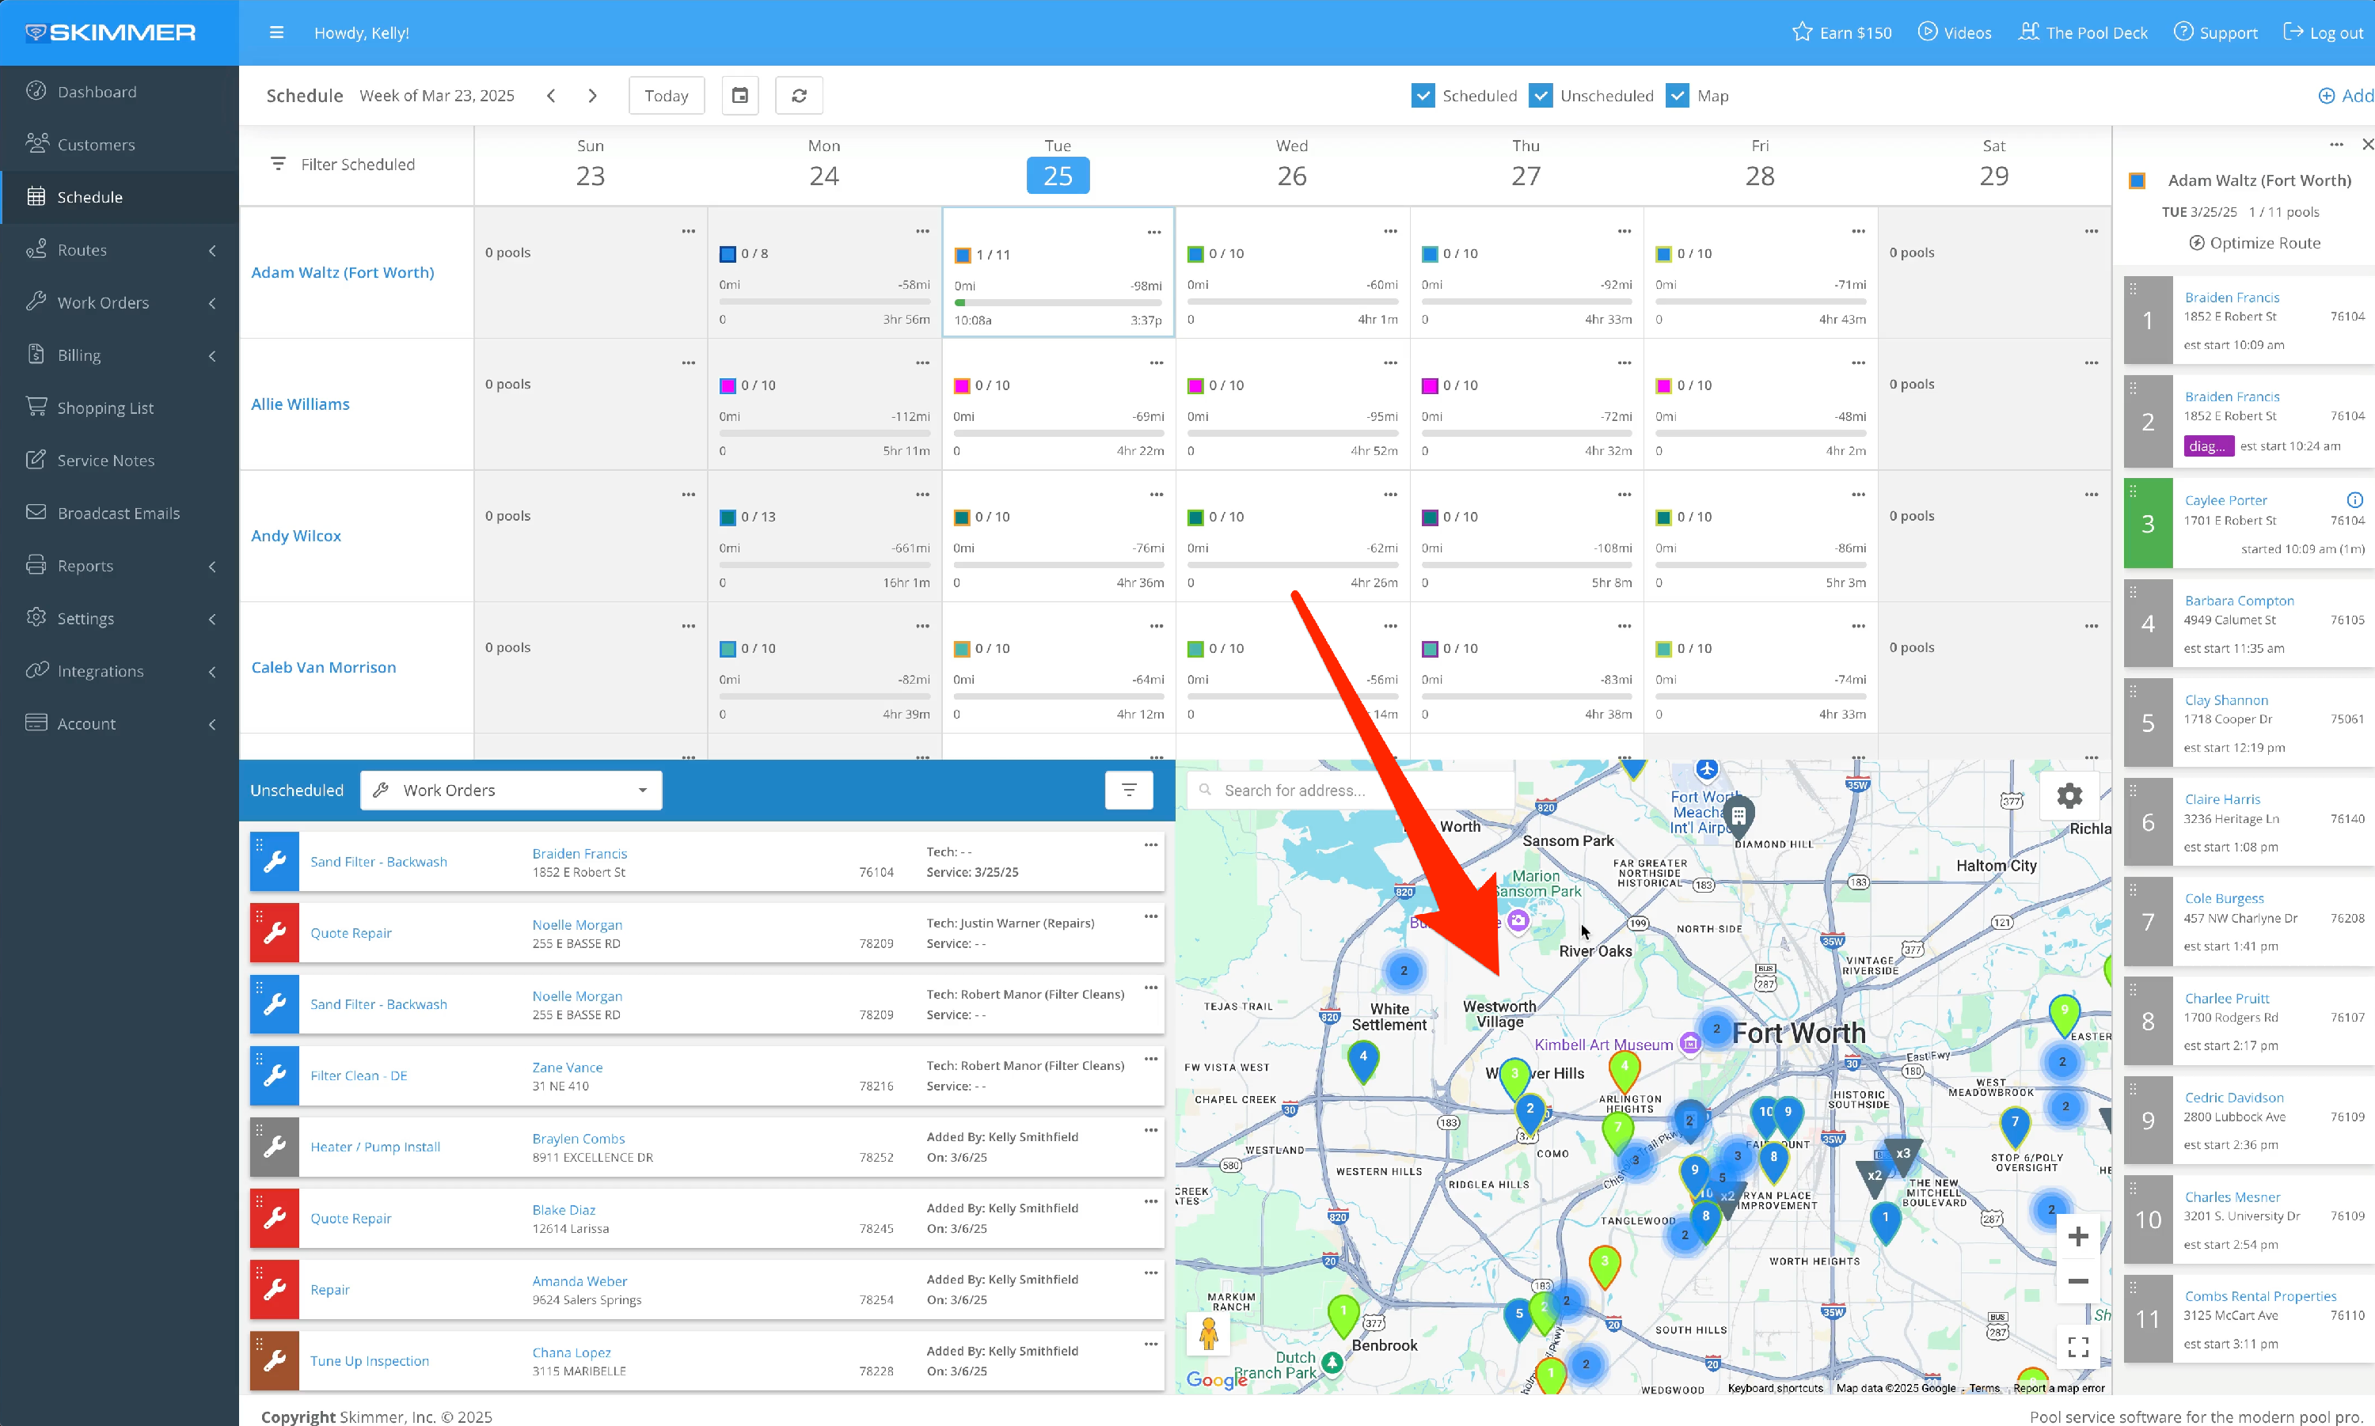Open the calendar date picker icon
The image size is (2375, 1426).
coord(739,95)
